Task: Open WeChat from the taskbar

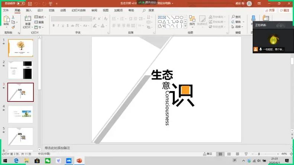Action: (48, 161)
